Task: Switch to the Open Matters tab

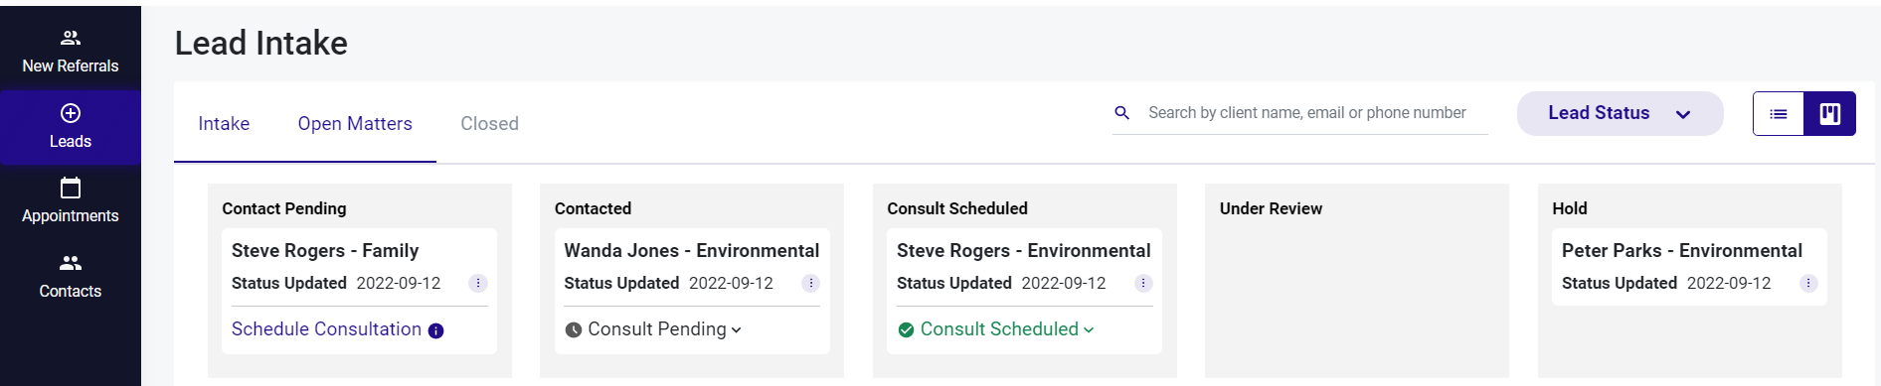Action: click(355, 123)
